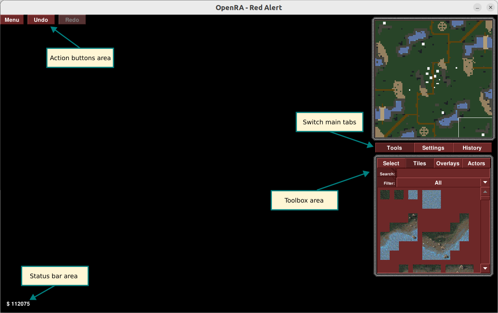The height and width of the screenshot is (313, 498).
Task: Focus the Search input field
Action: [443, 173]
